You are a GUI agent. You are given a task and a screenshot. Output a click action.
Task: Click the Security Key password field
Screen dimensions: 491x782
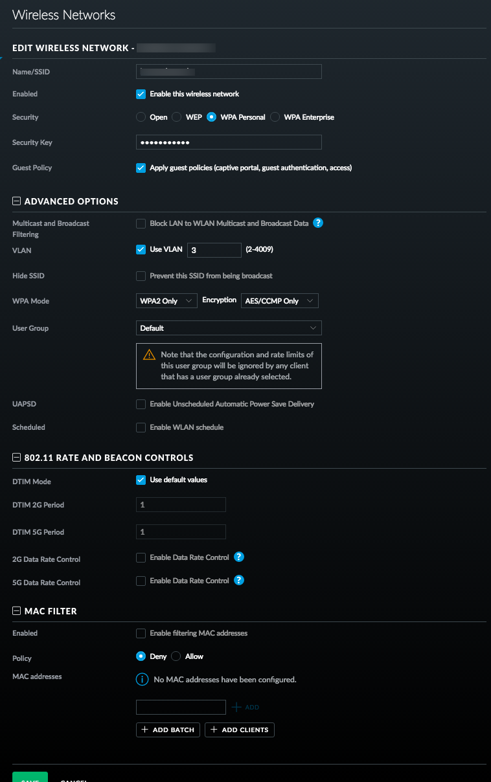[229, 142]
